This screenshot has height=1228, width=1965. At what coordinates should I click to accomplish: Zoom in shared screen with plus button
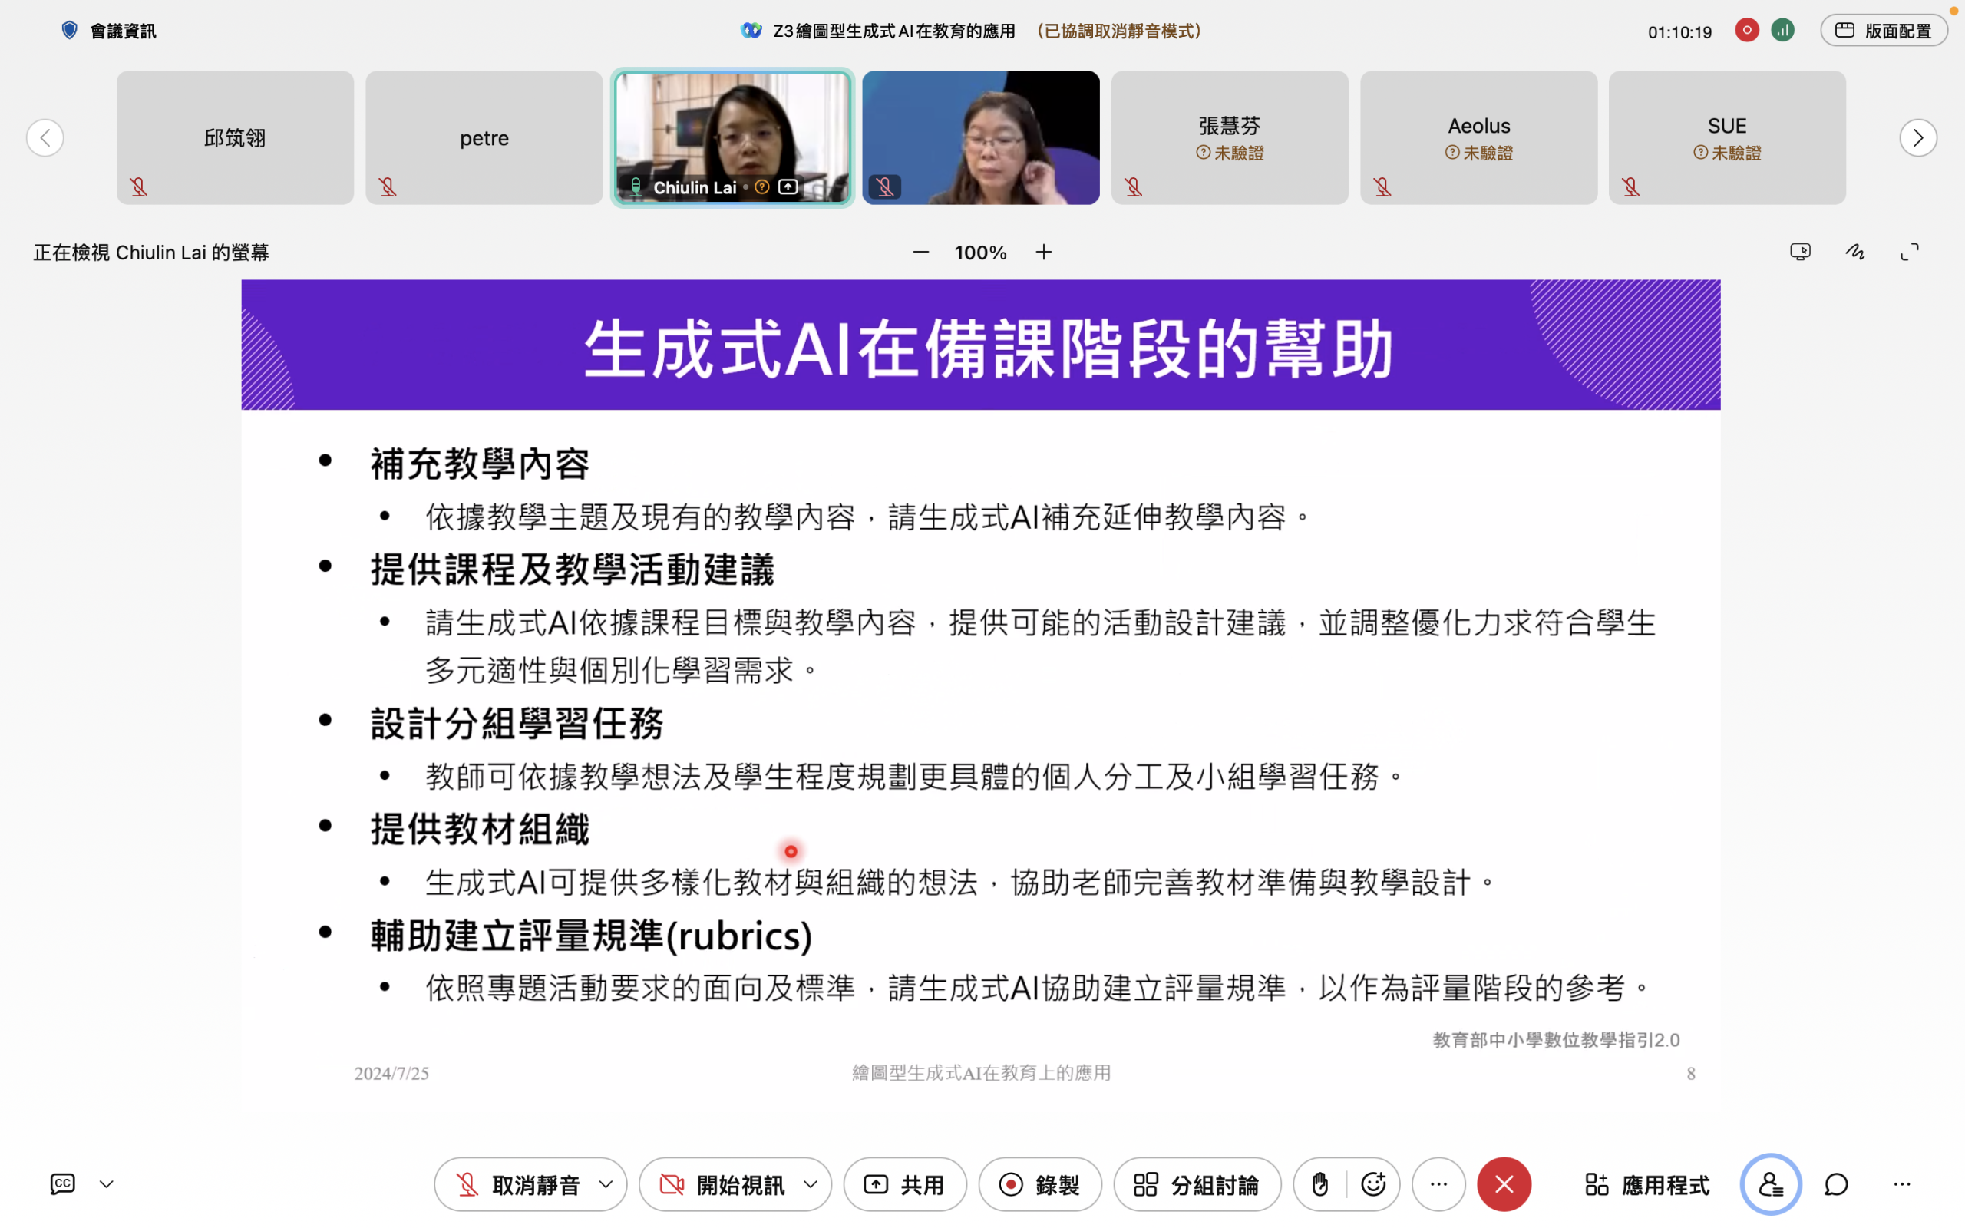click(1043, 253)
